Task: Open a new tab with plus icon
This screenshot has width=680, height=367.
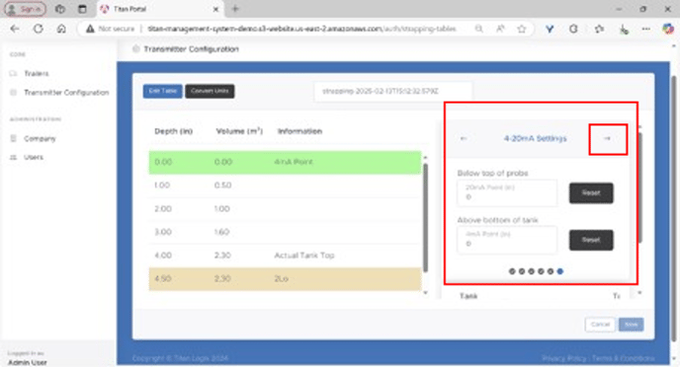Action: (x=235, y=9)
